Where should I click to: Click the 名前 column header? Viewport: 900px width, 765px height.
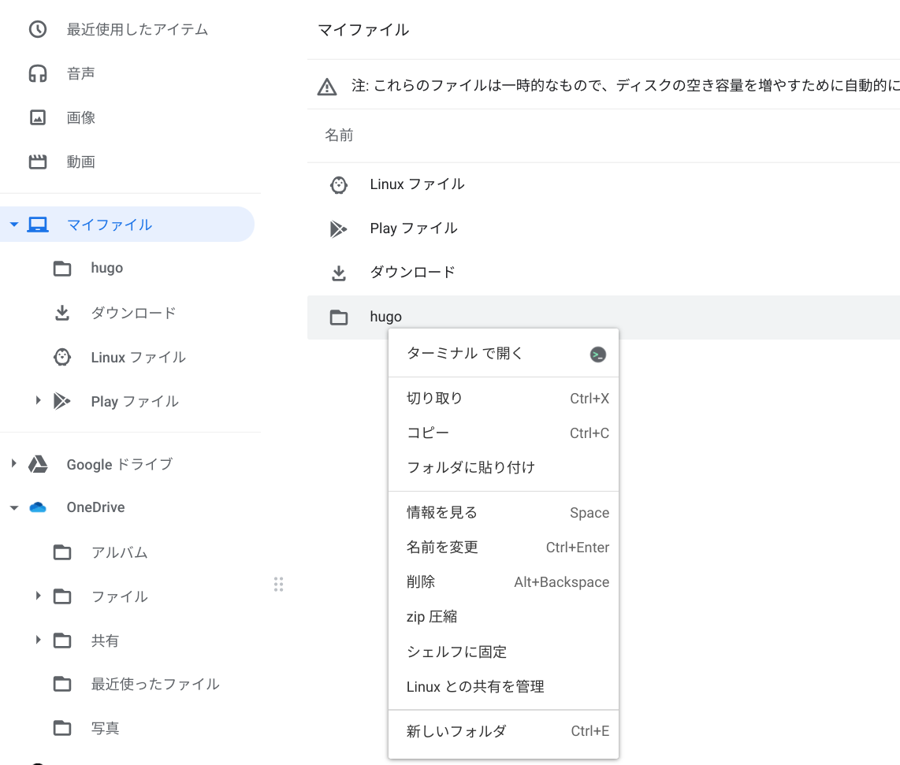tap(340, 136)
